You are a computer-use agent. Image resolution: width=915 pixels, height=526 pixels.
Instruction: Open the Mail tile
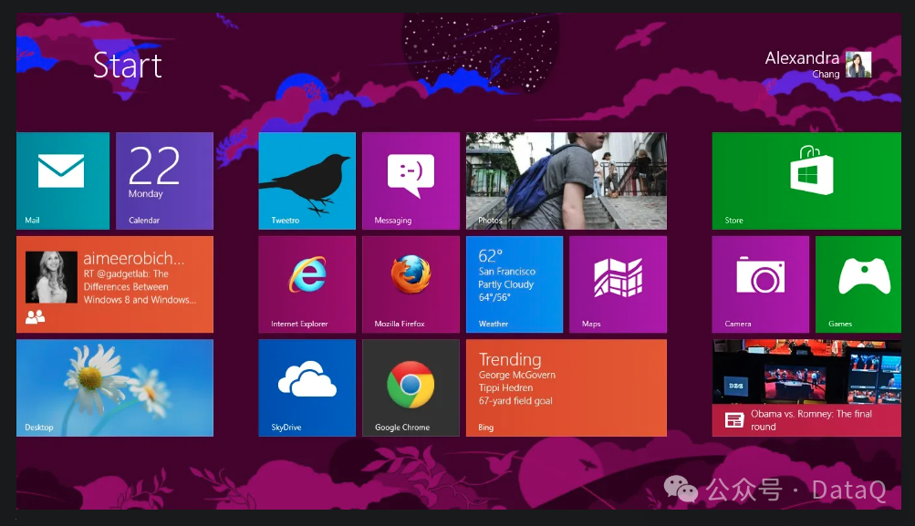[x=63, y=180]
